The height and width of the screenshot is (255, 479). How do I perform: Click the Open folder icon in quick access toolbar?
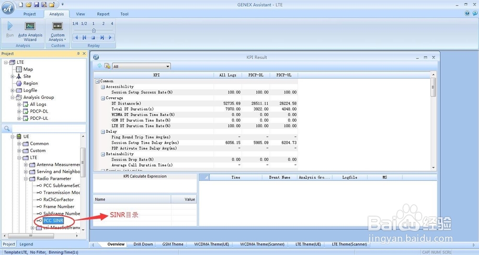29,5
